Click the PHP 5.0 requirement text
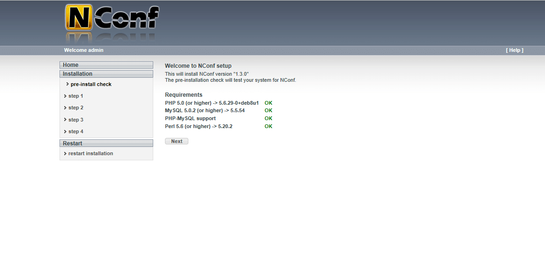The width and height of the screenshot is (545, 280). pos(212,103)
